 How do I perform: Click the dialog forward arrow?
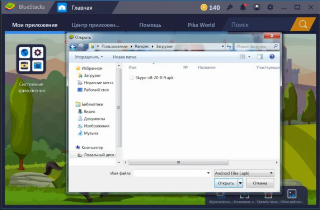click(81, 47)
